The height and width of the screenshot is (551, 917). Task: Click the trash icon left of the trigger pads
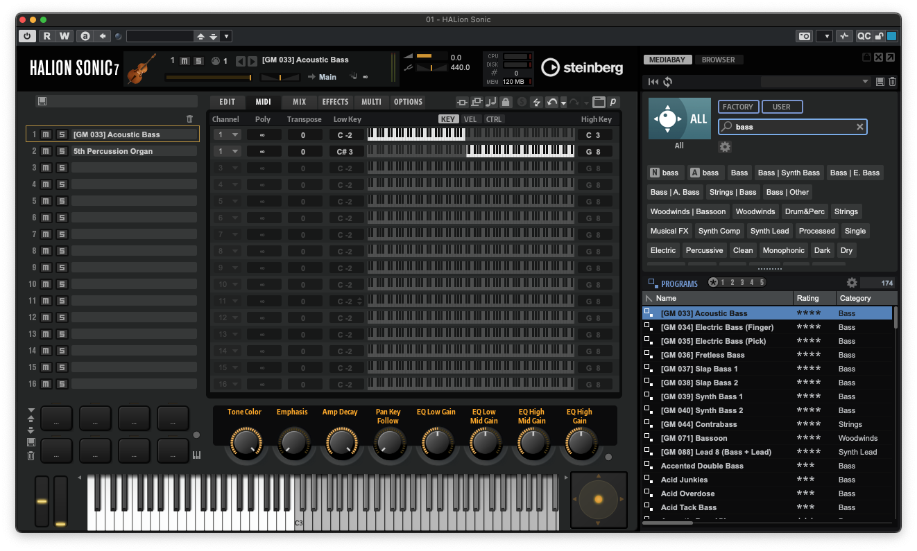point(31,455)
